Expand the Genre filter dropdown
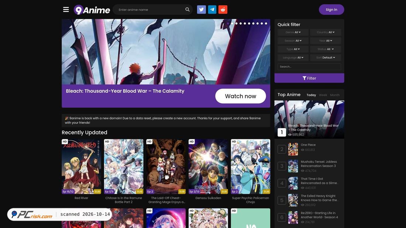This screenshot has width=406, height=228. click(293, 32)
